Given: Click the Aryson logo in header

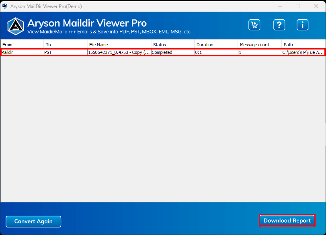Looking at the screenshot, I should coord(16,26).
